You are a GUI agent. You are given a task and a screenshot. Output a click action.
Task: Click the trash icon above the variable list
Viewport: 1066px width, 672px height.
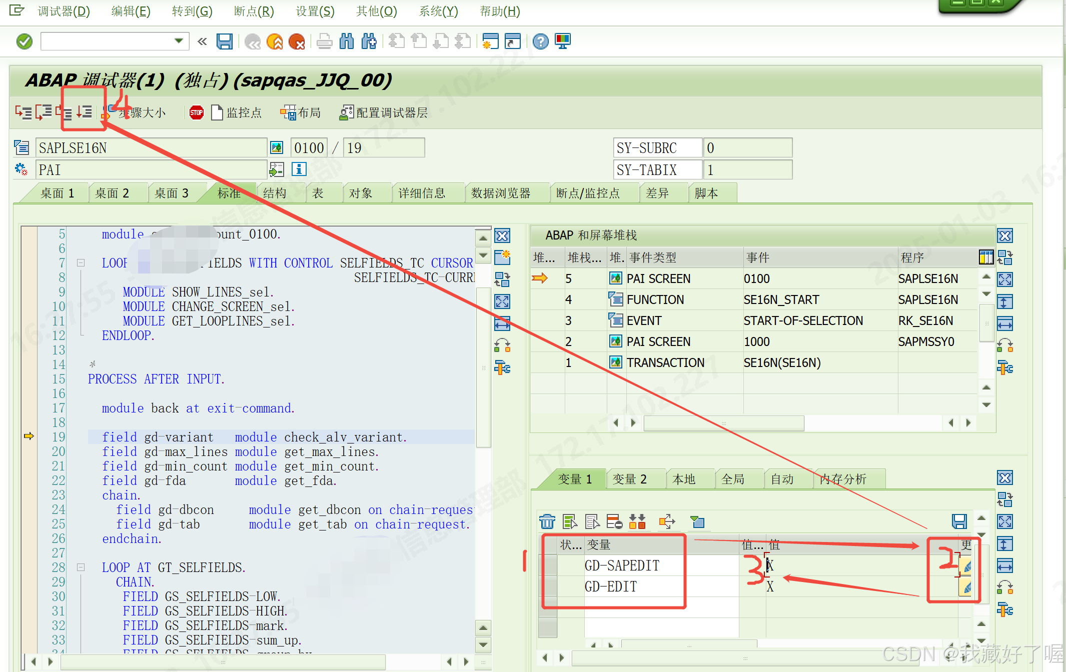tap(547, 522)
